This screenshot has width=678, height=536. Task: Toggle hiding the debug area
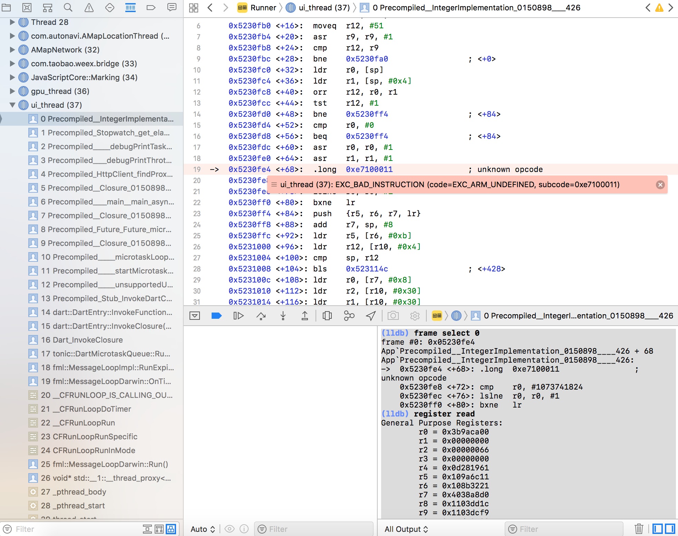point(194,315)
